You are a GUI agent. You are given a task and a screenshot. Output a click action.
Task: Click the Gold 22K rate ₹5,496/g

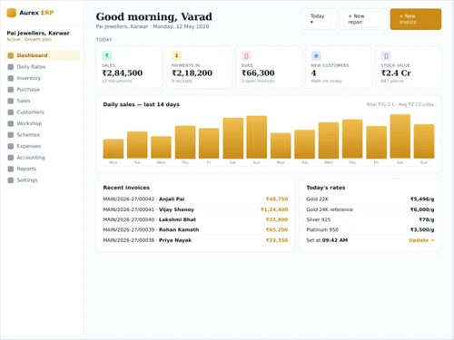tap(422, 199)
